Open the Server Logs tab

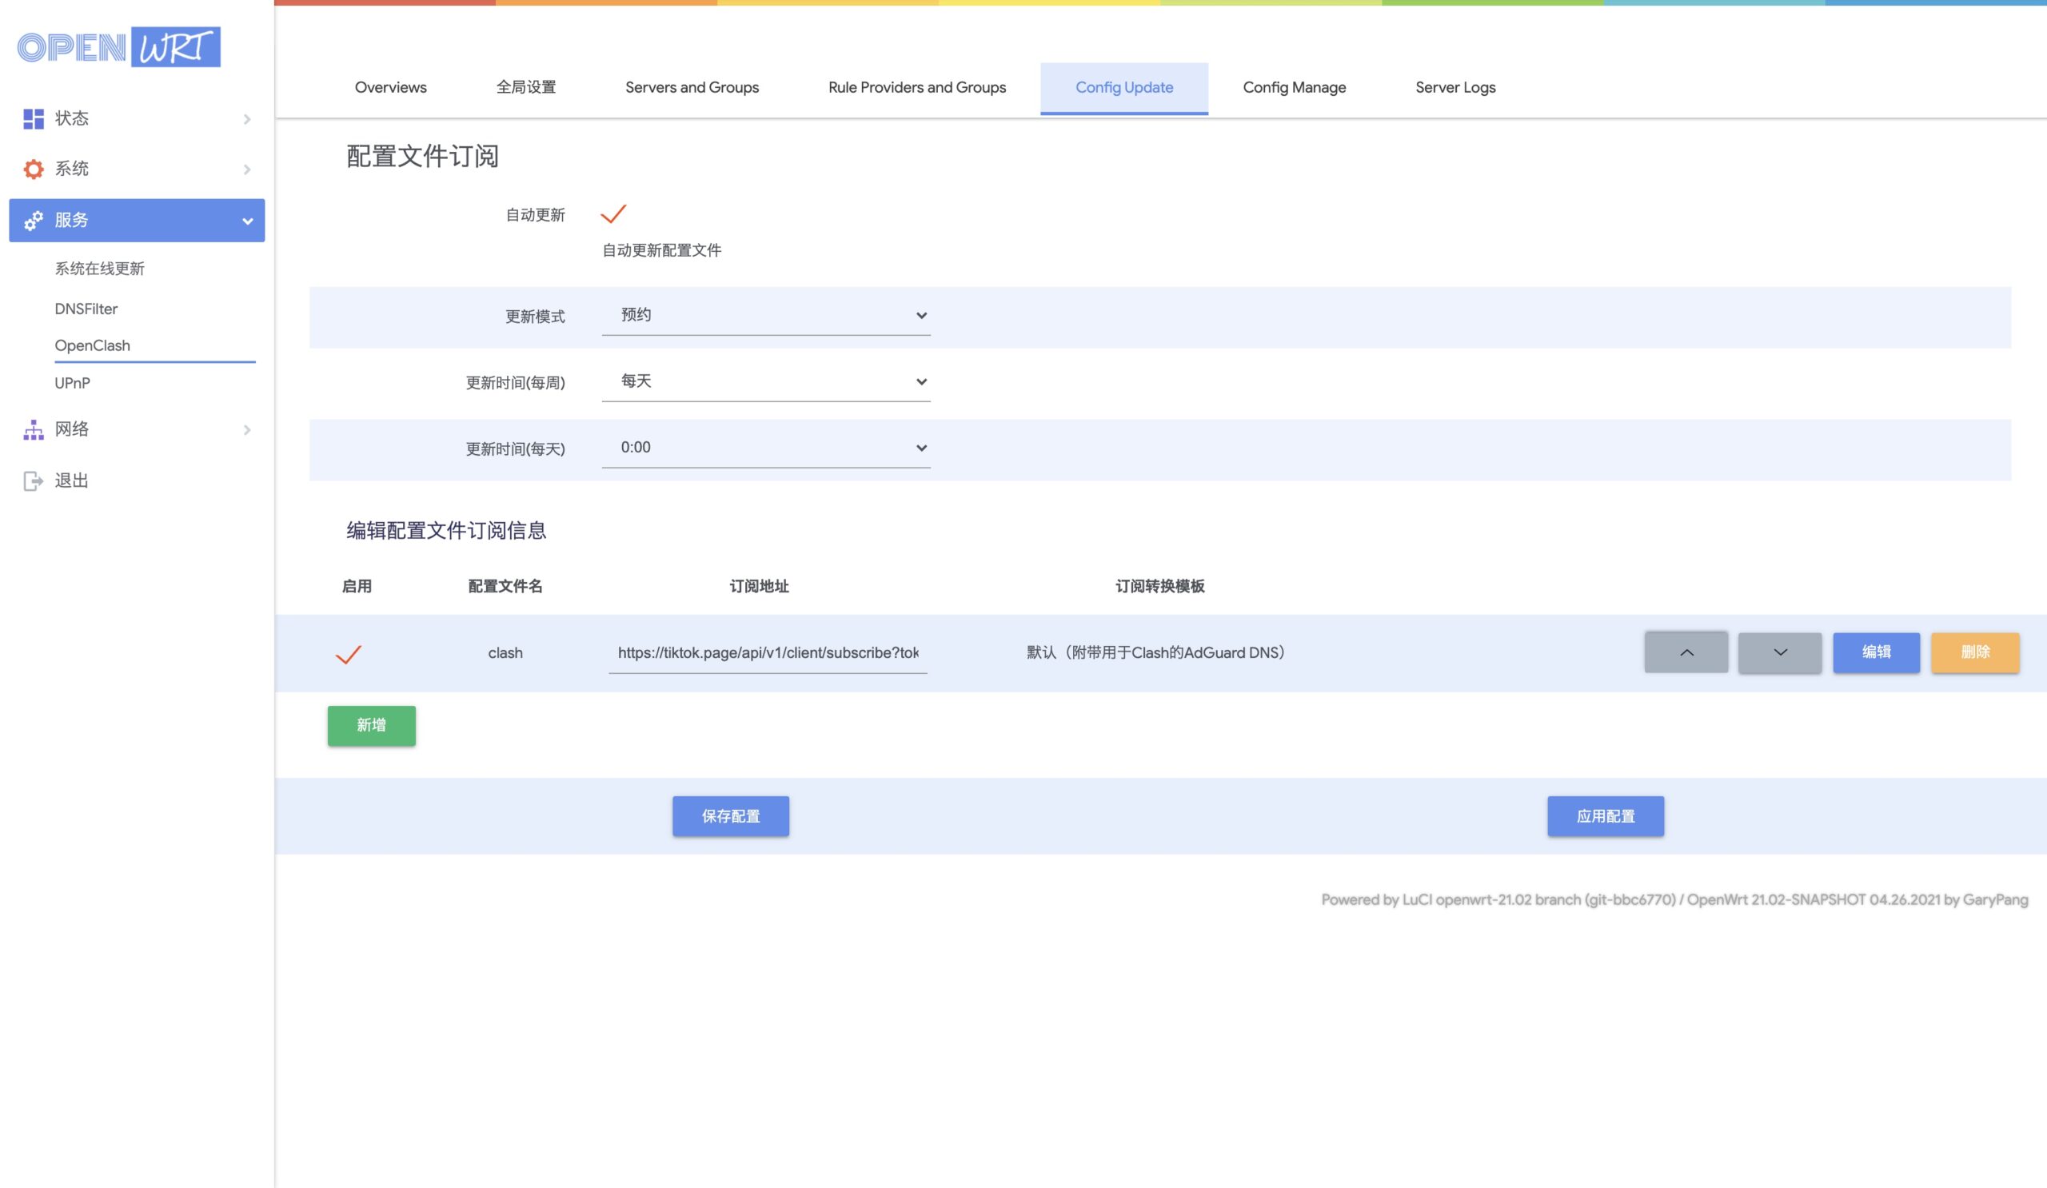(x=1454, y=88)
